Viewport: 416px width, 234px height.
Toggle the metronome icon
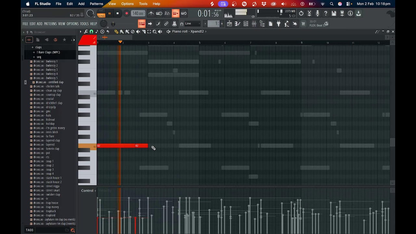(x=151, y=13)
